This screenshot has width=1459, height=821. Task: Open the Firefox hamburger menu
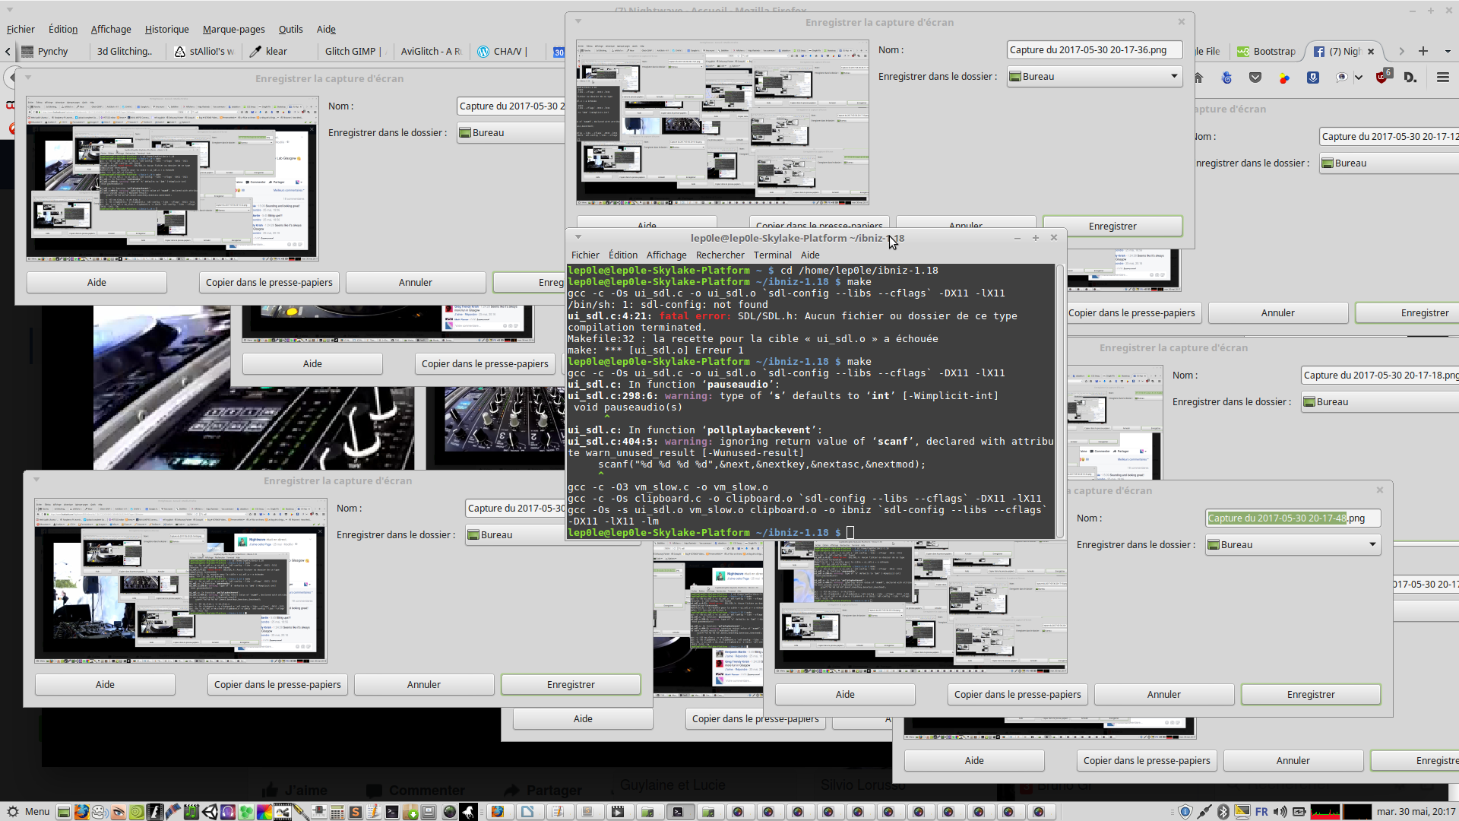point(1442,78)
